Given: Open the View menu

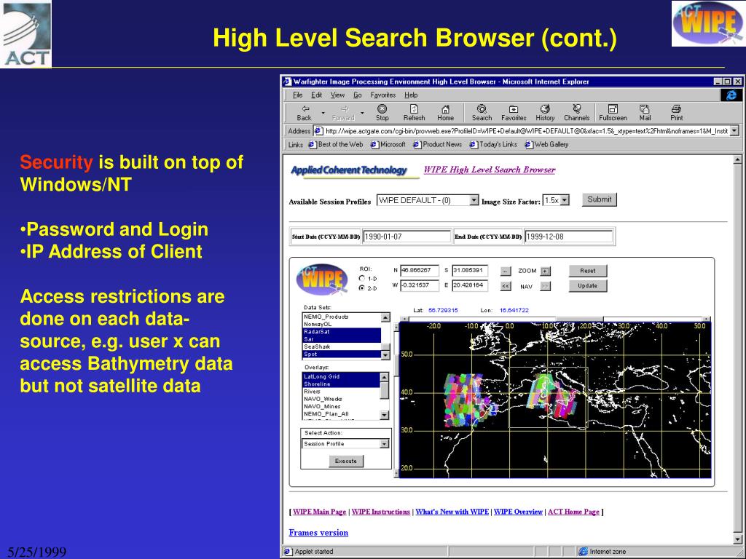Looking at the screenshot, I should point(337,95).
